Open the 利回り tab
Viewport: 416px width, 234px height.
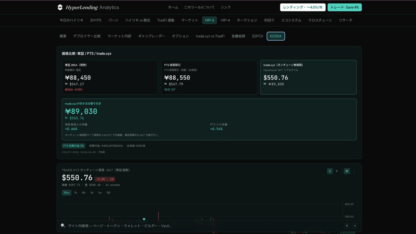(x=269, y=20)
